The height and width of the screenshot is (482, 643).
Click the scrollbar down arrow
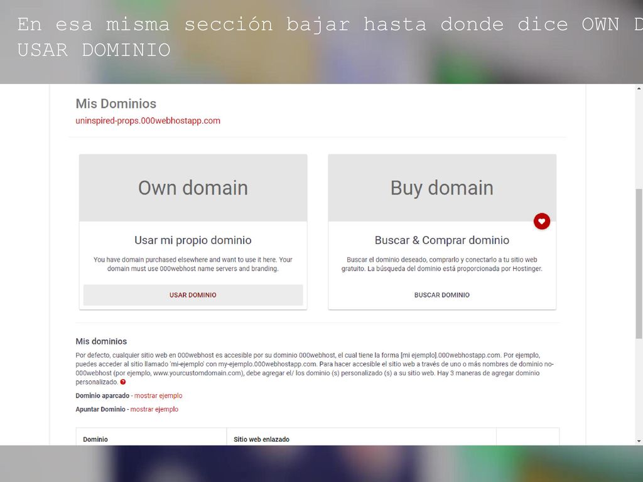639,441
